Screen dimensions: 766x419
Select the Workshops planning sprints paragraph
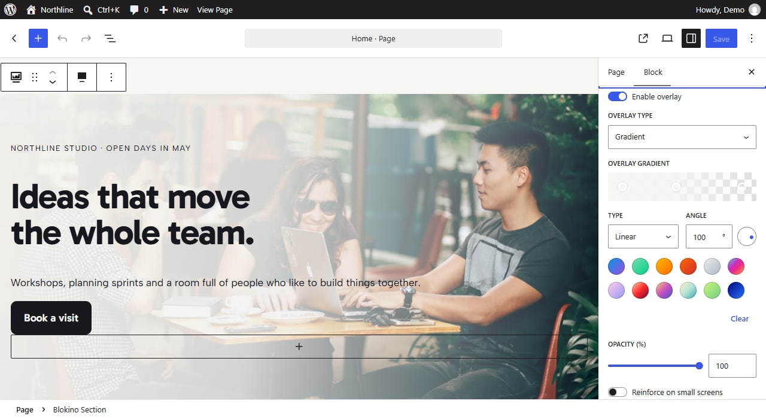(x=215, y=283)
